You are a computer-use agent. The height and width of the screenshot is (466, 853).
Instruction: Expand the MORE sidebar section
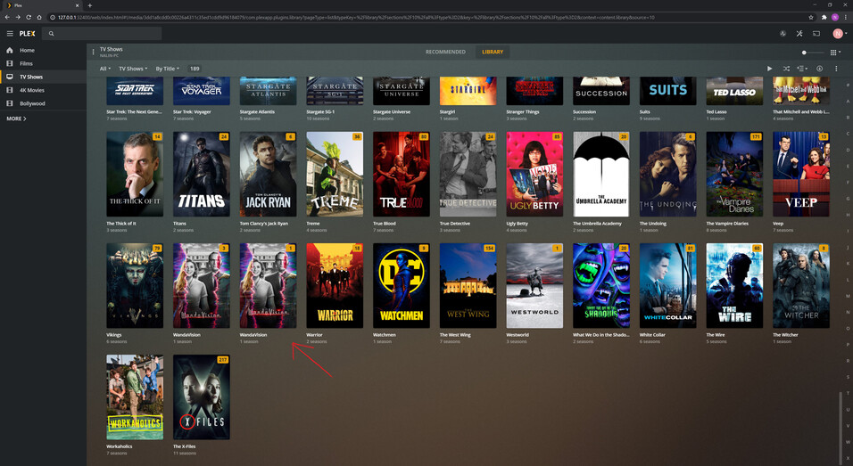click(16, 119)
